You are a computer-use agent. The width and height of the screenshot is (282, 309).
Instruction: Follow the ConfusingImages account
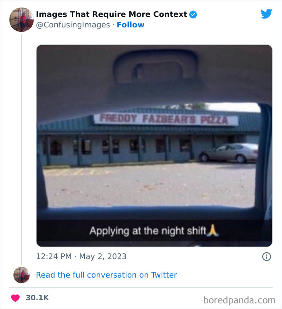(131, 25)
